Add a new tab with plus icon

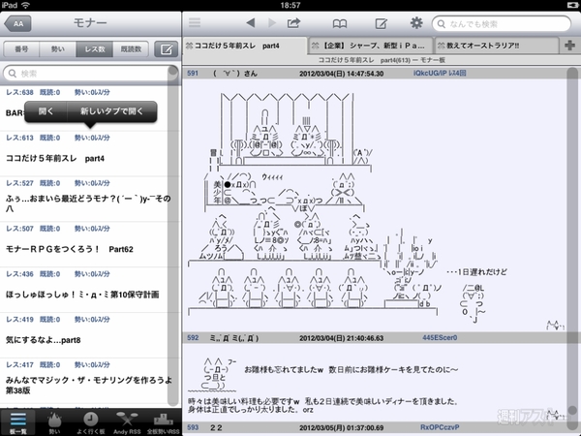tap(569, 46)
